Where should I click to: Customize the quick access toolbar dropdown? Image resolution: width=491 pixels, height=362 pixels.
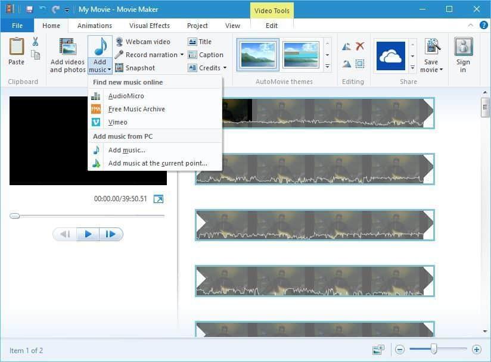pyautogui.click(x=67, y=10)
